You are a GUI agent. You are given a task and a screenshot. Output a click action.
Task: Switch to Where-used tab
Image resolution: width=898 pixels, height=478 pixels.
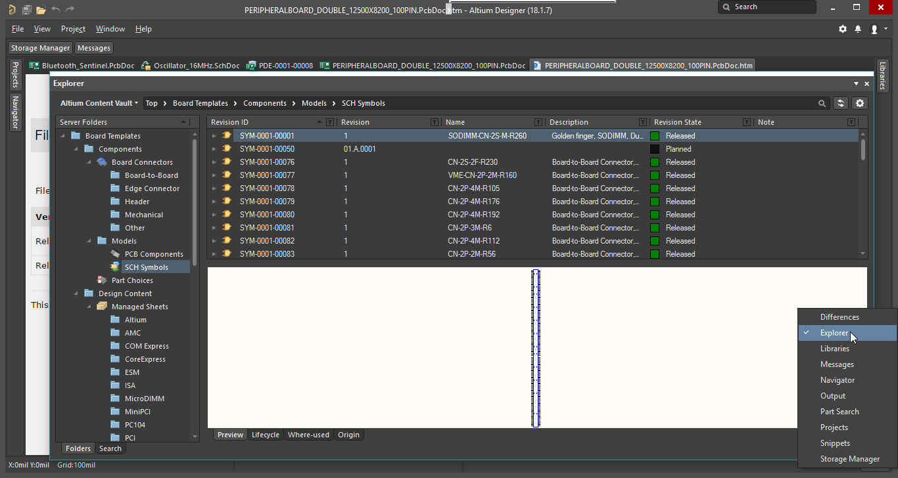tap(308, 435)
